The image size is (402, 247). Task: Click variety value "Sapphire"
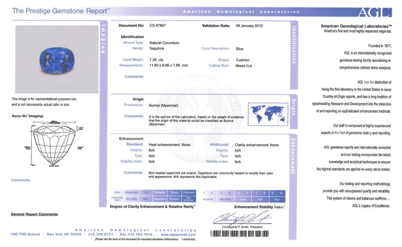(157, 48)
